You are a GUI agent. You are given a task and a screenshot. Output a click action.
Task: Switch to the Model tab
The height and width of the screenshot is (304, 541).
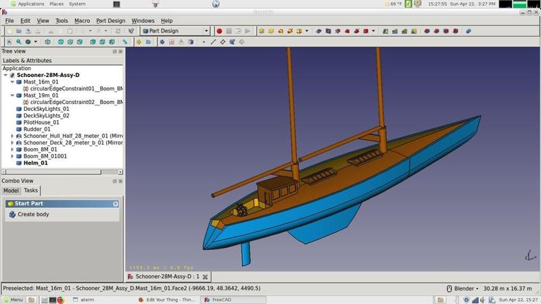[11, 191]
